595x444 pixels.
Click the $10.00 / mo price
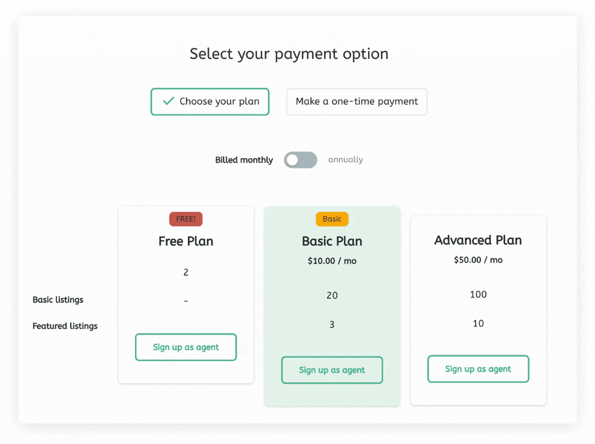(x=332, y=261)
